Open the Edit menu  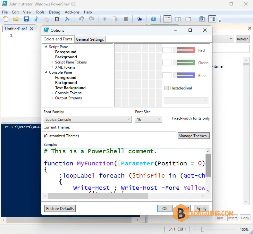click(15, 12)
